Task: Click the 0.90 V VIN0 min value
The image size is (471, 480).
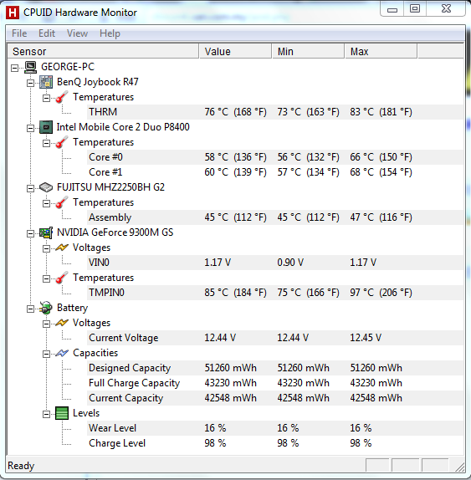Action: (x=290, y=263)
